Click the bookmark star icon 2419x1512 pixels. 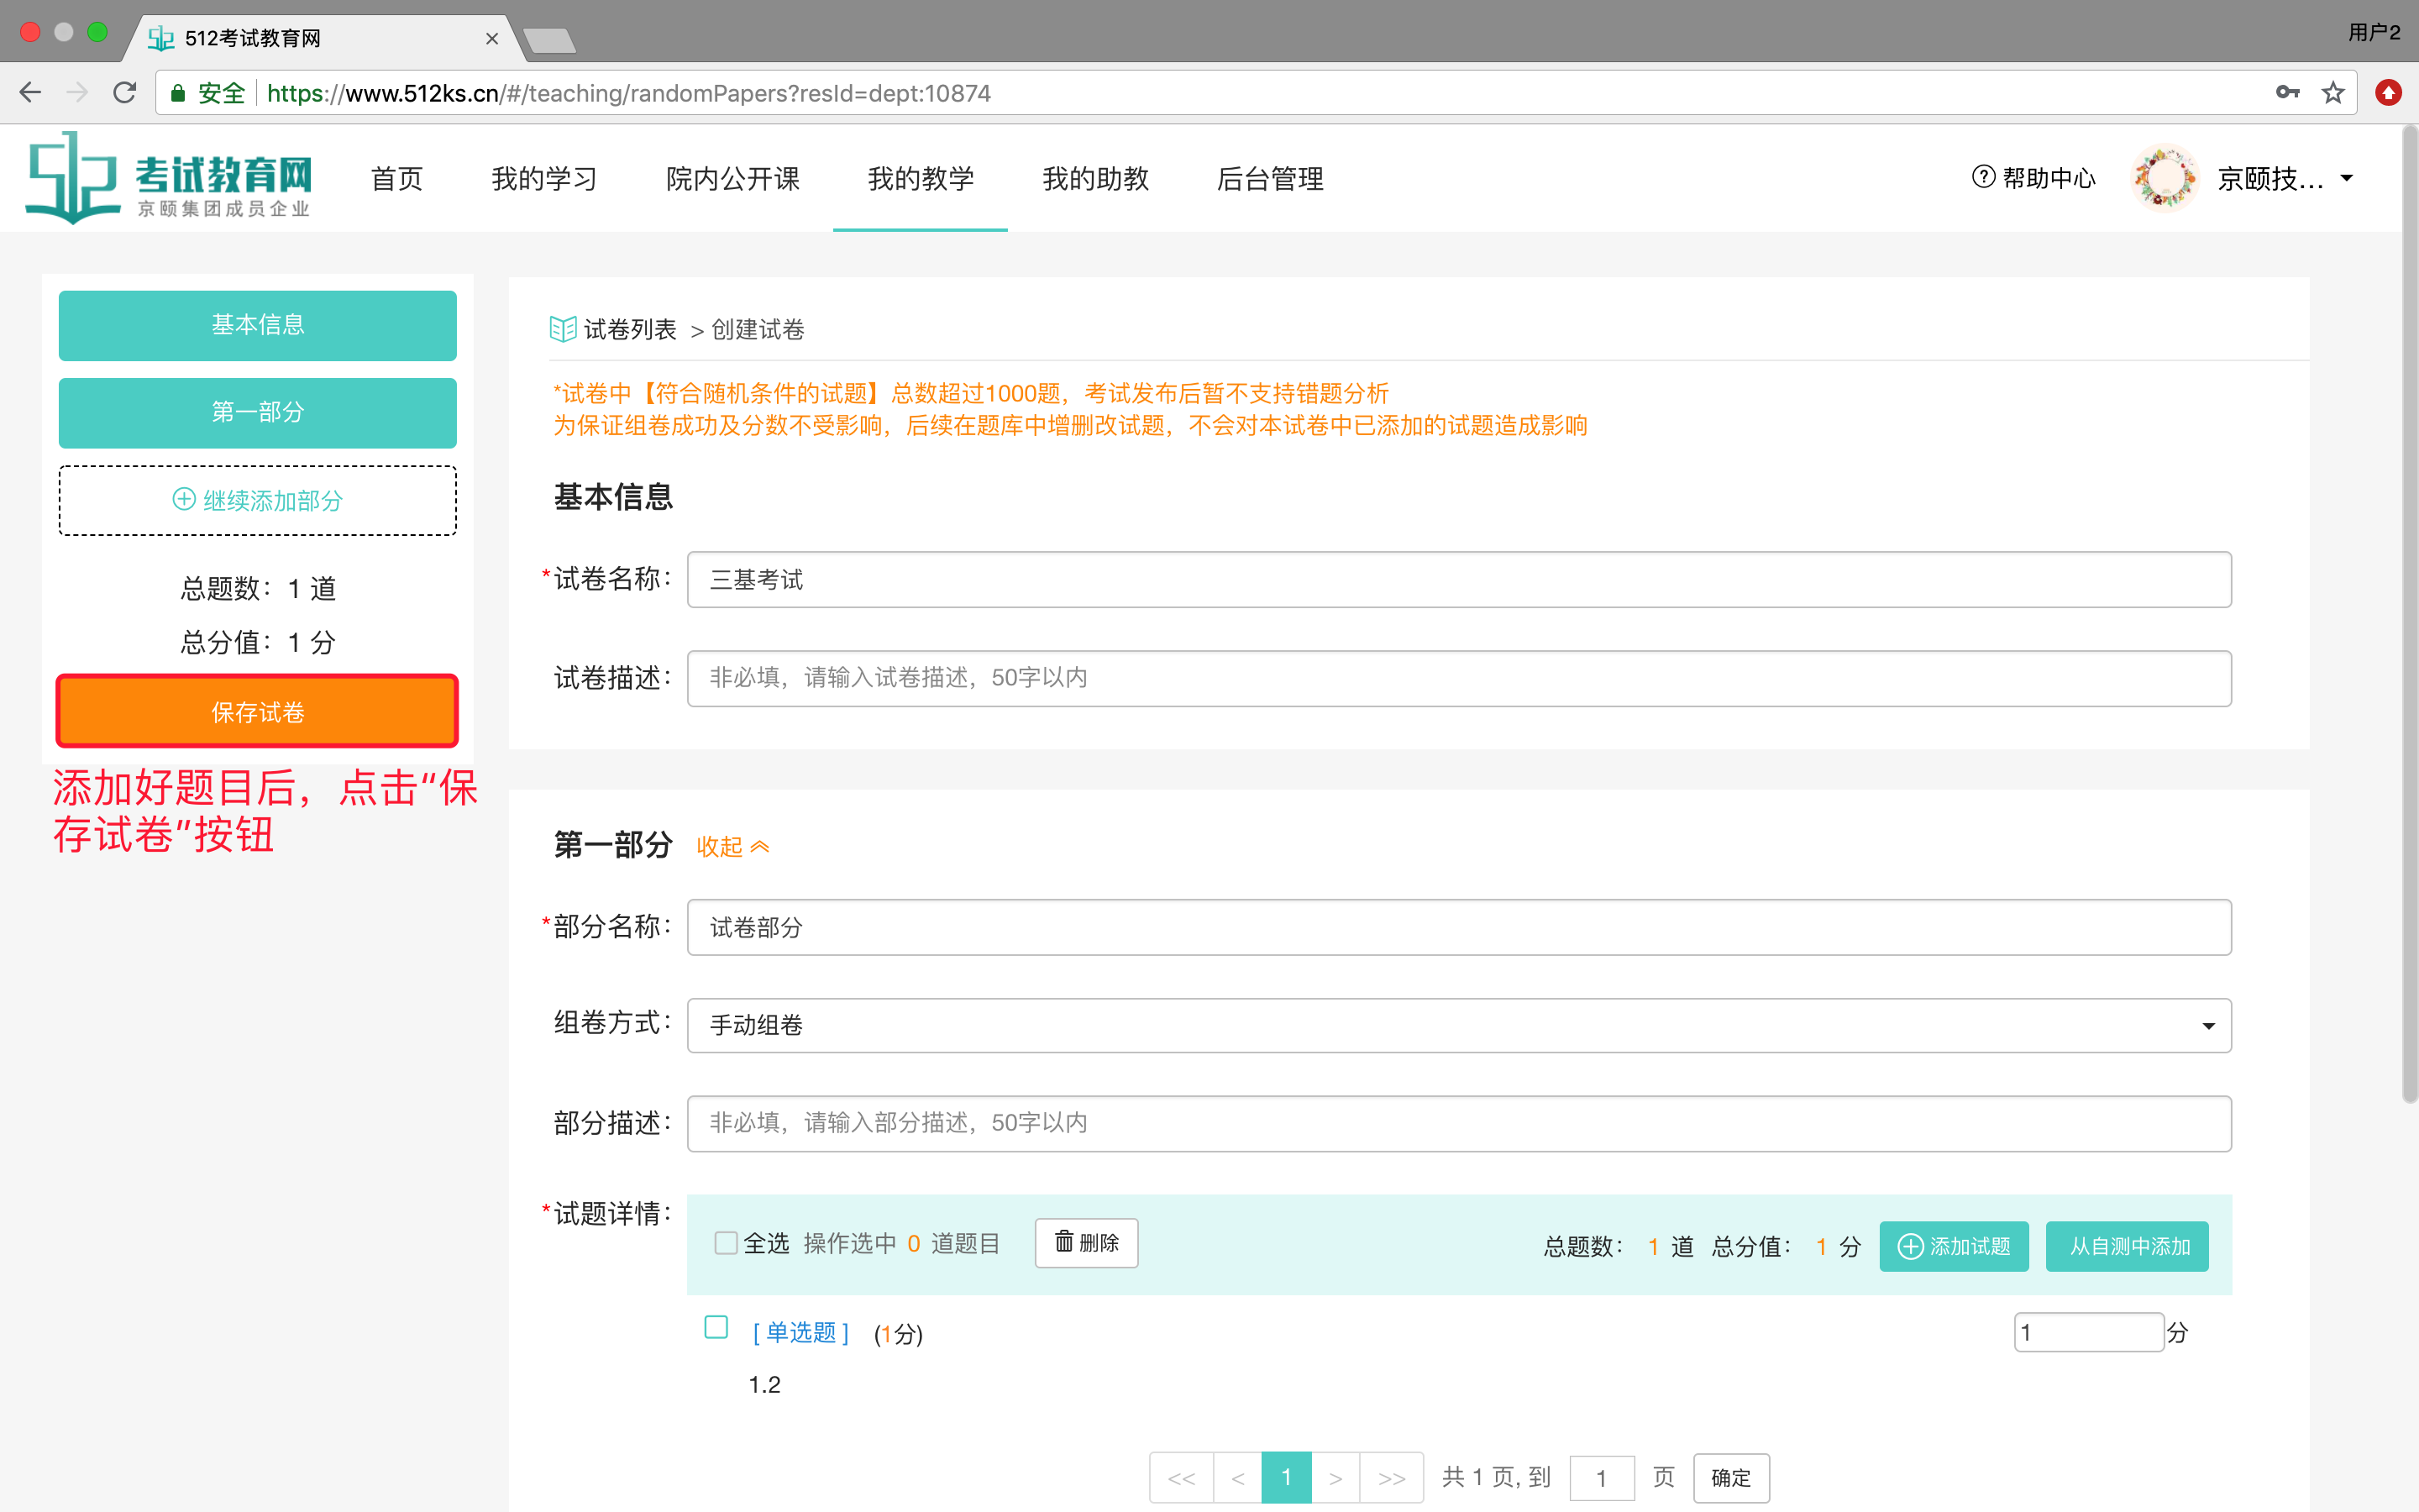[2333, 93]
